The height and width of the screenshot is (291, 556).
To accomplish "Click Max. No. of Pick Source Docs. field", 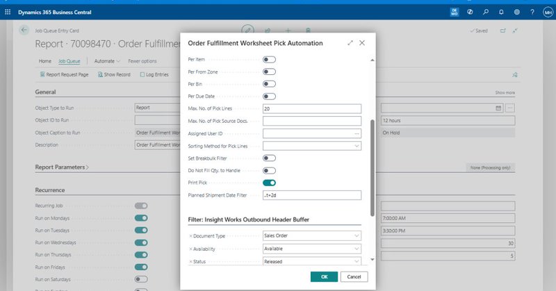I will point(311,121).
